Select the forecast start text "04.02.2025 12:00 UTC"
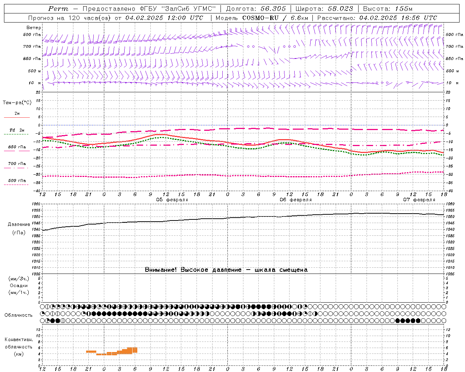Viewport: 465px width, 372px height. click(164, 18)
